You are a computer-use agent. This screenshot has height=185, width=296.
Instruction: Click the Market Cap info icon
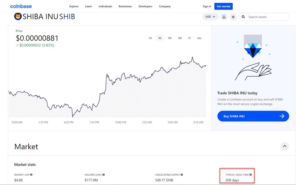point(31,175)
